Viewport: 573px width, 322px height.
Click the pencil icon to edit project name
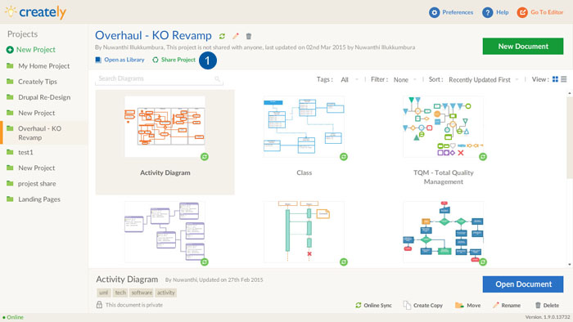tap(236, 36)
